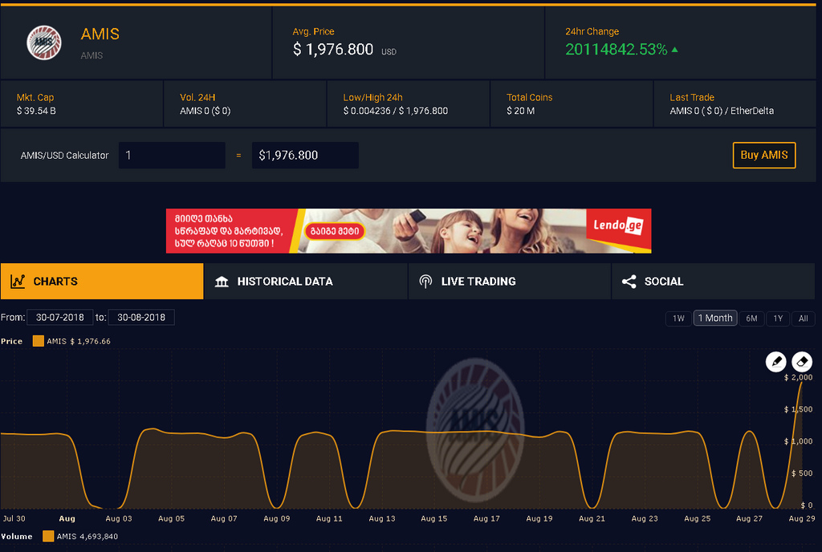Select the chart pencil draw tool
This screenshot has height=552, width=822.
(776, 361)
